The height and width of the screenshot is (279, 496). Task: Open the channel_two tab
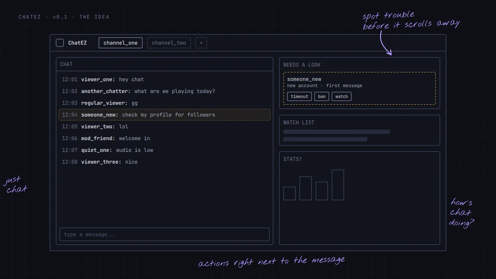[x=169, y=43]
